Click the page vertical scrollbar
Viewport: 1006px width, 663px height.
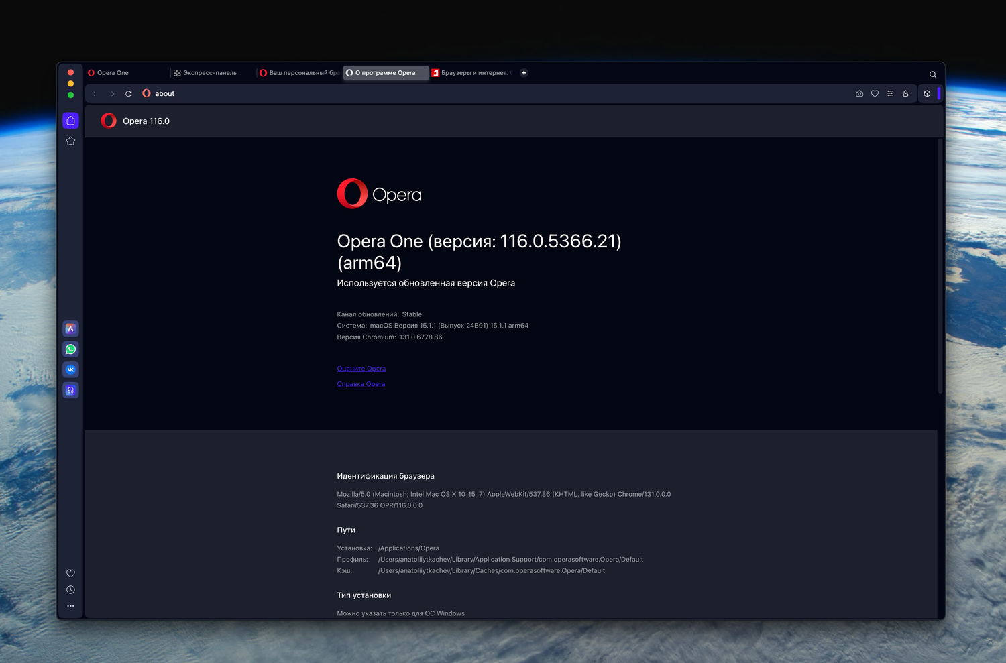(940, 265)
